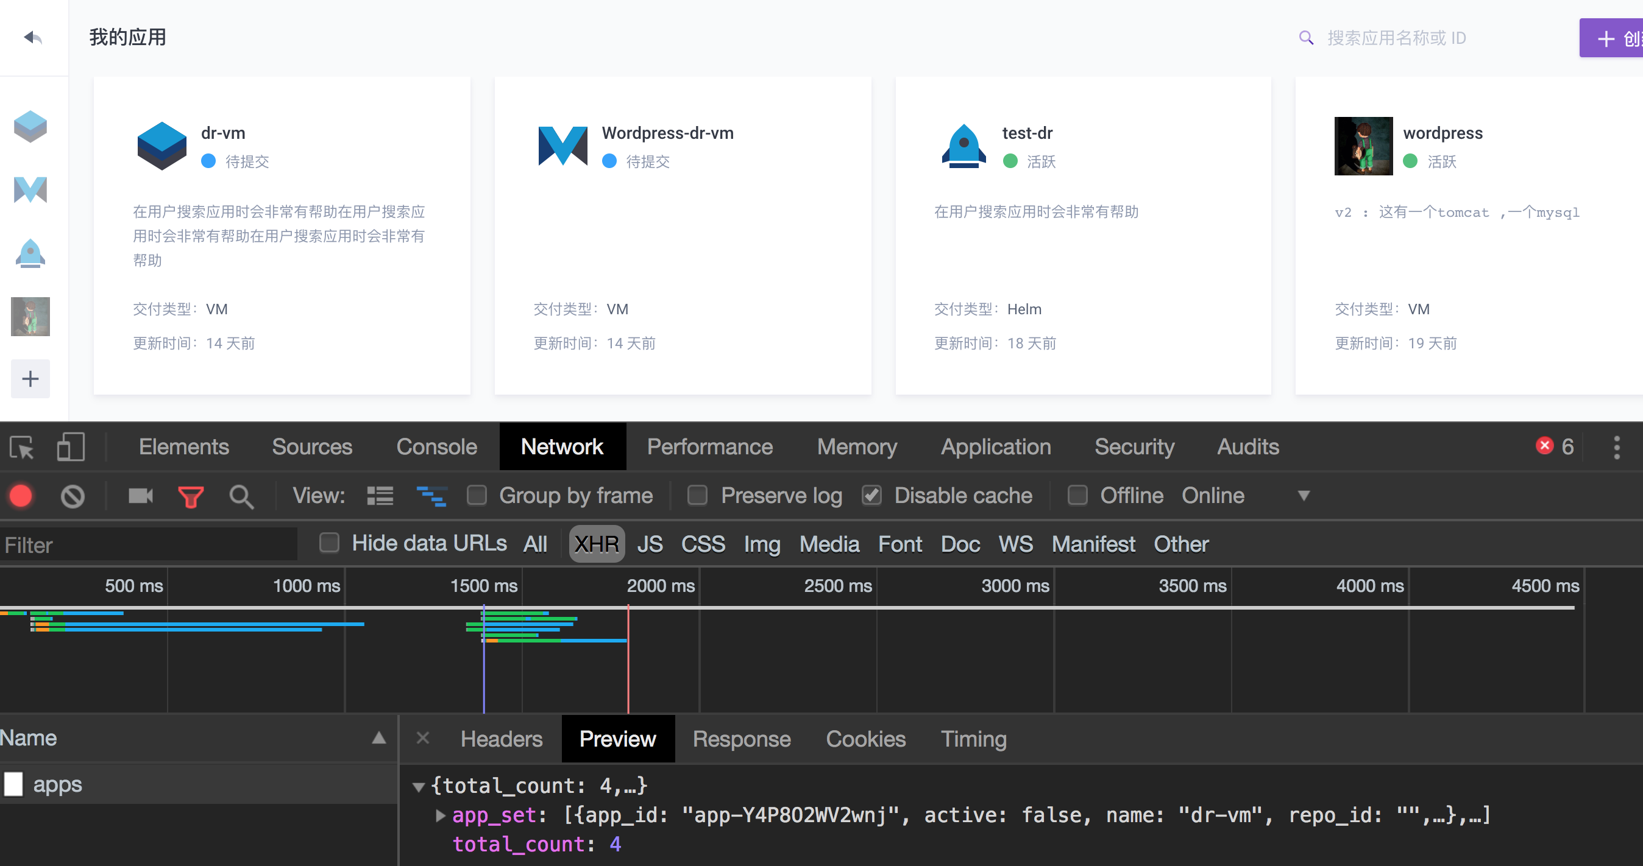The width and height of the screenshot is (1643, 866).
Task: Open the network request filter
Action: 191,496
